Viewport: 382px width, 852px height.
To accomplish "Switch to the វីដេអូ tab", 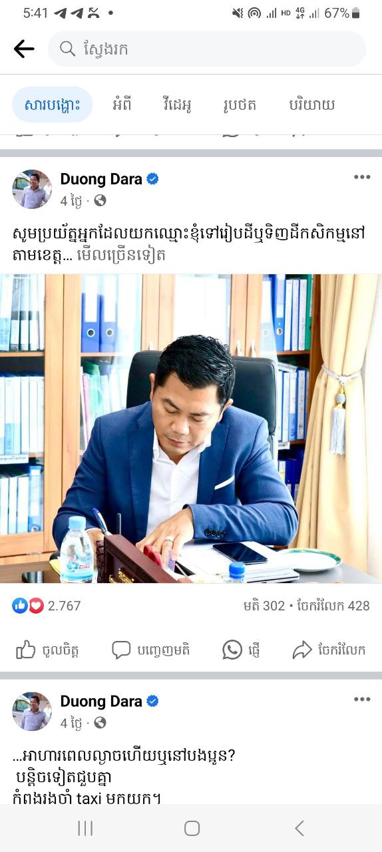I will (176, 105).
